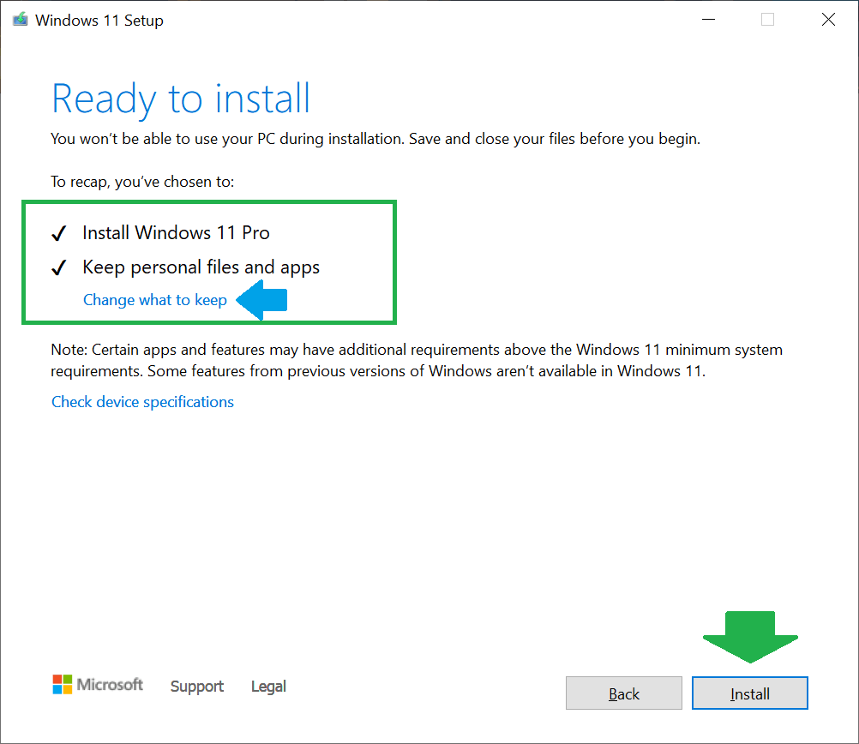Click the Windows 11 Setup title text
The height and width of the screenshot is (744, 859).
coord(99,21)
